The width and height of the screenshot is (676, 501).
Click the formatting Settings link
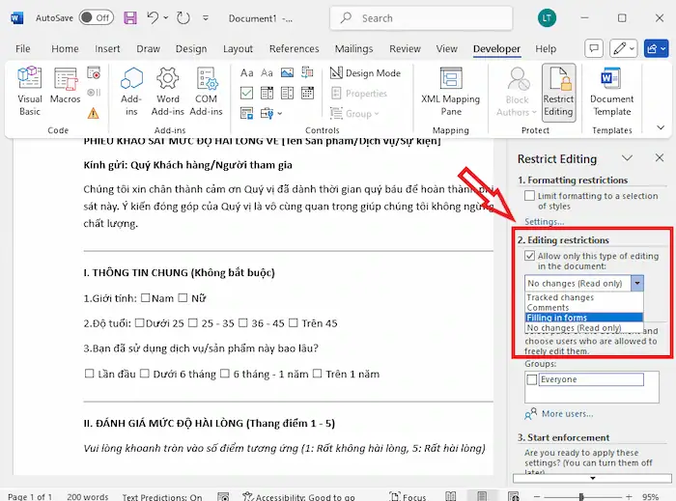(x=544, y=222)
